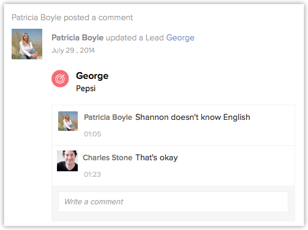Click "updated a Lead" text
The image size is (308, 230).
(135, 38)
